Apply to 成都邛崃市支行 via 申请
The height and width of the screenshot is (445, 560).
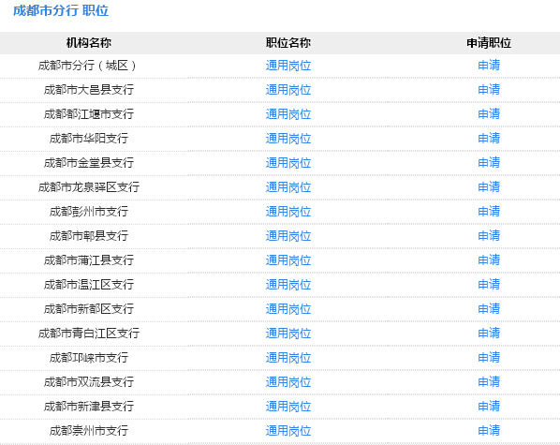coord(489,358)
